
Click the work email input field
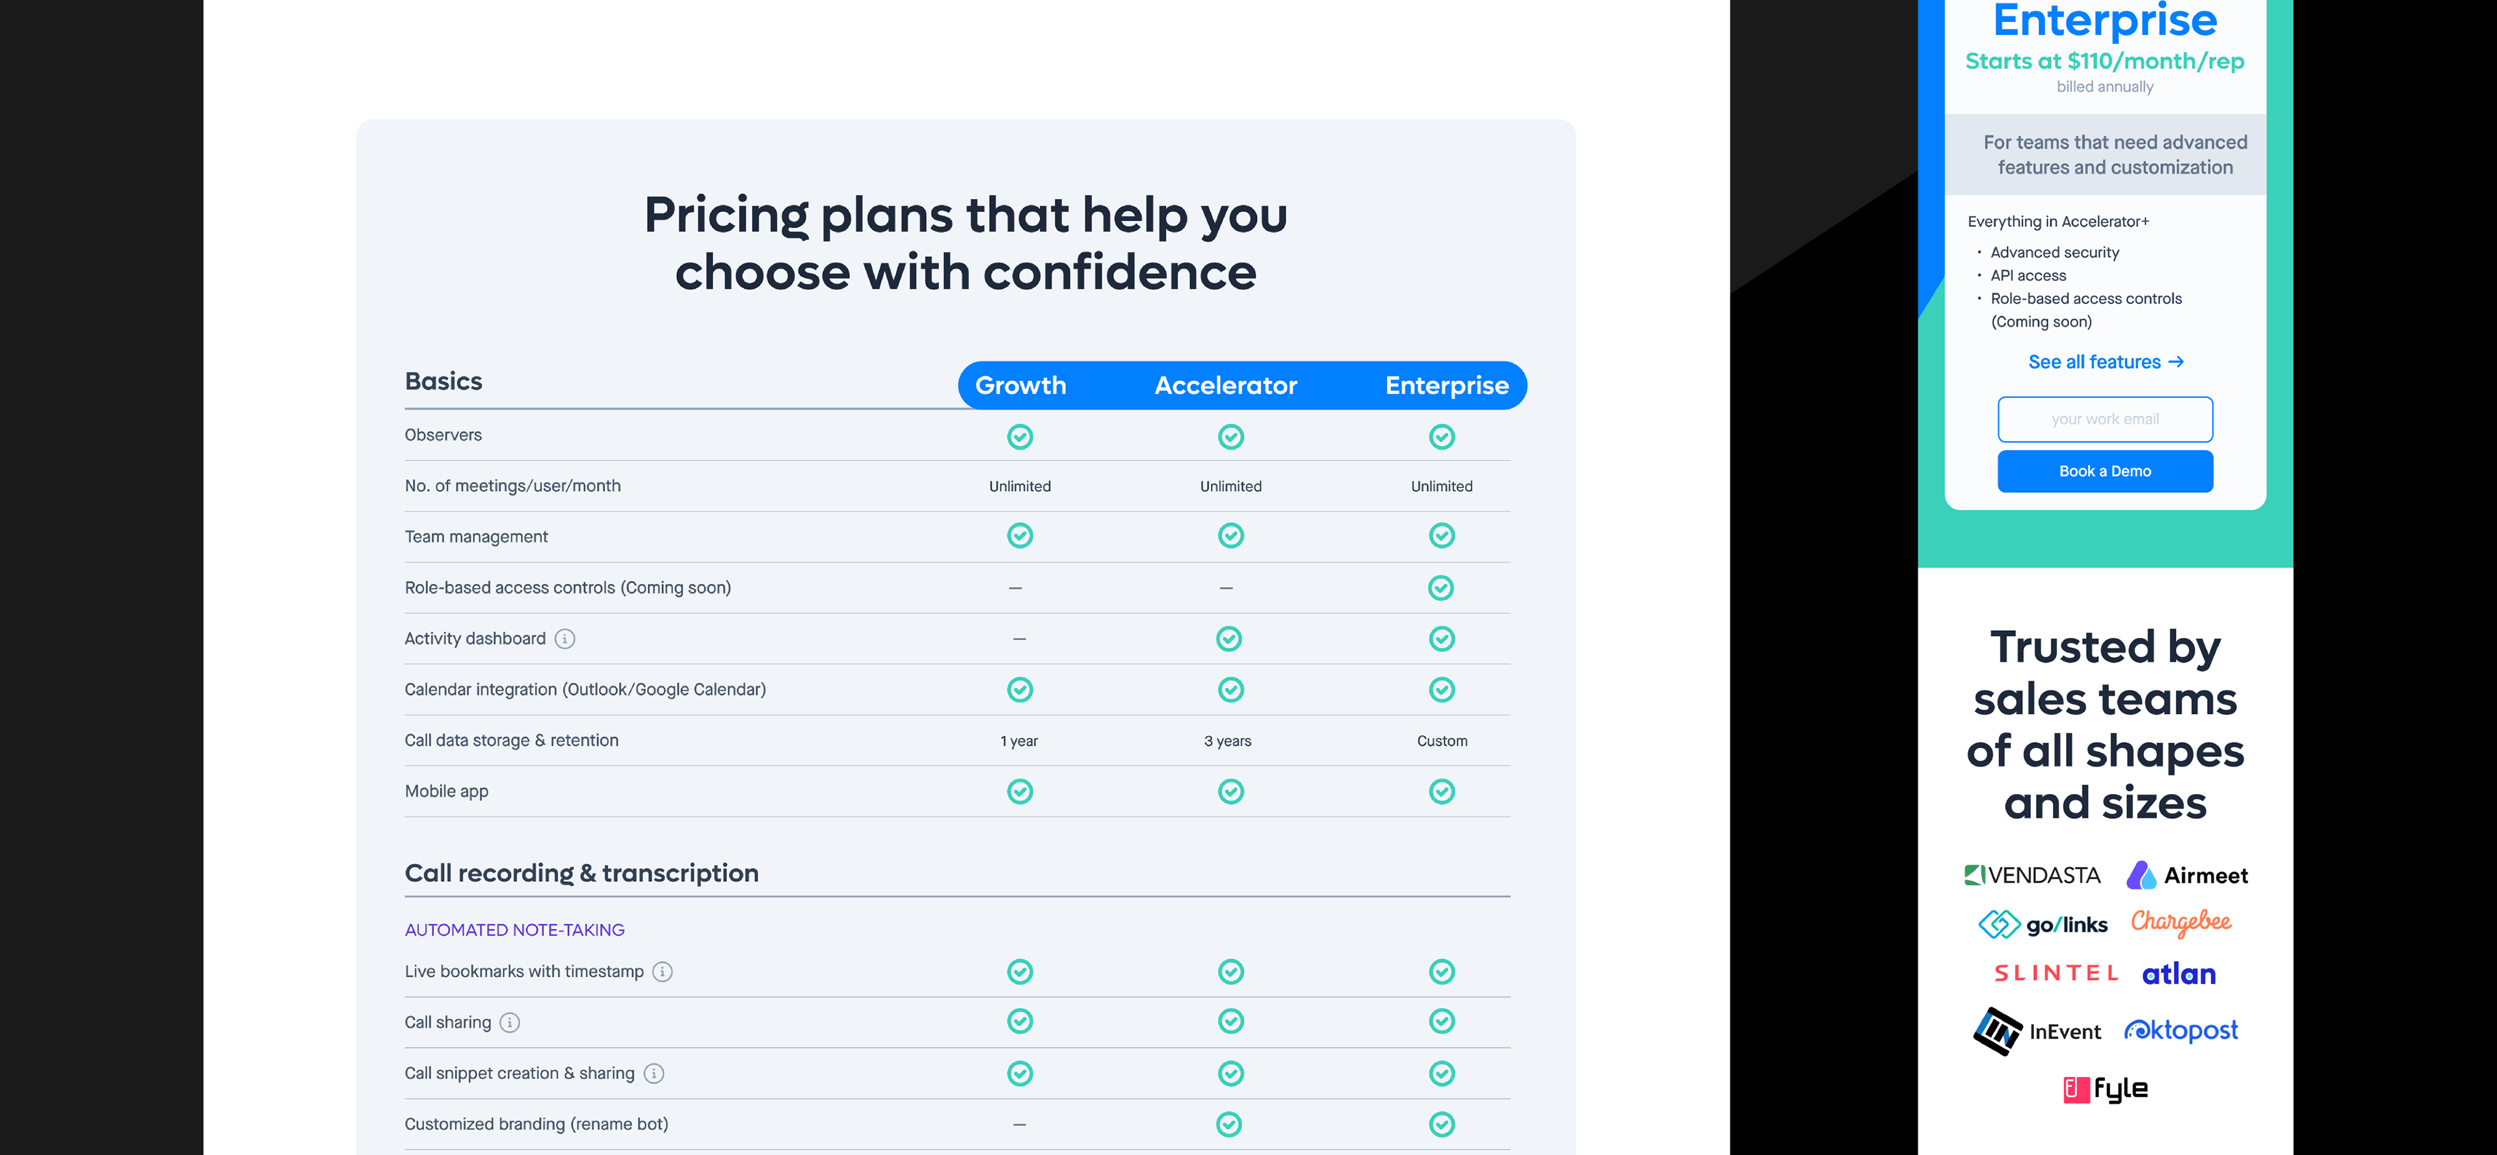click(x=2104, y=419)
